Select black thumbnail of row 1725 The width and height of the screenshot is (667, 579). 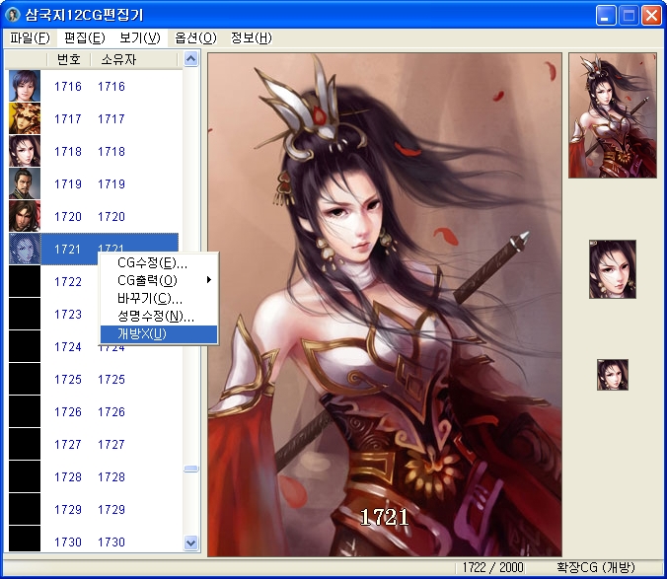(25, 379)
